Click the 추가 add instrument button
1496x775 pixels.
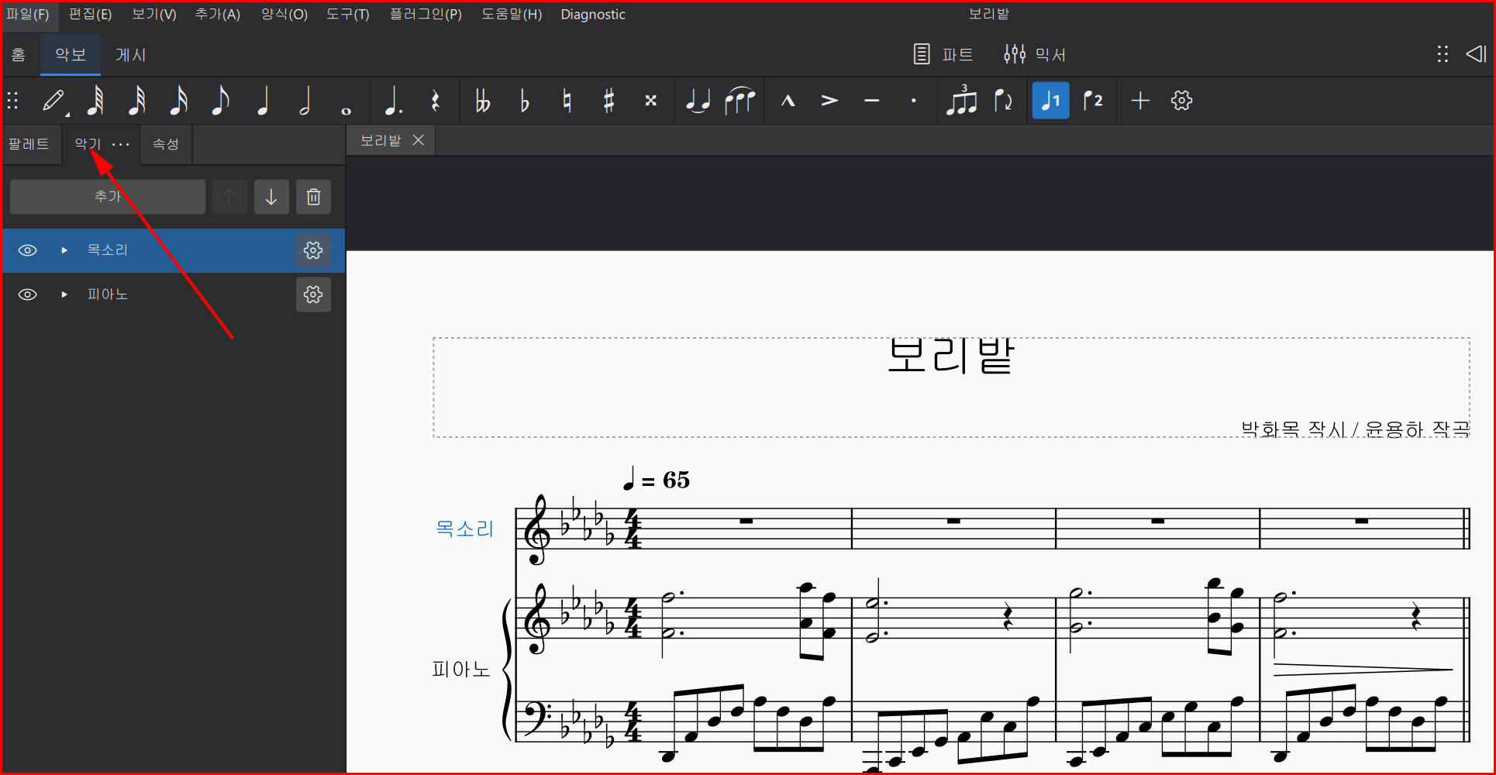pos(108,197)
